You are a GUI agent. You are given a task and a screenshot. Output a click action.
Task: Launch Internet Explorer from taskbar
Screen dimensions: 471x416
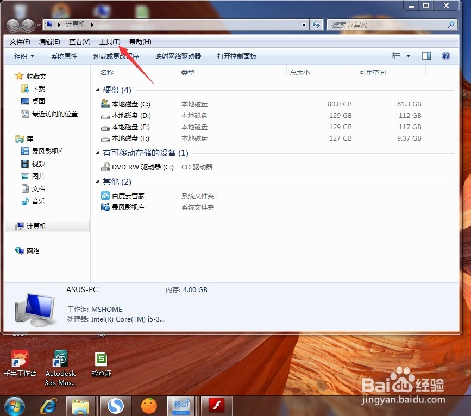48,407
